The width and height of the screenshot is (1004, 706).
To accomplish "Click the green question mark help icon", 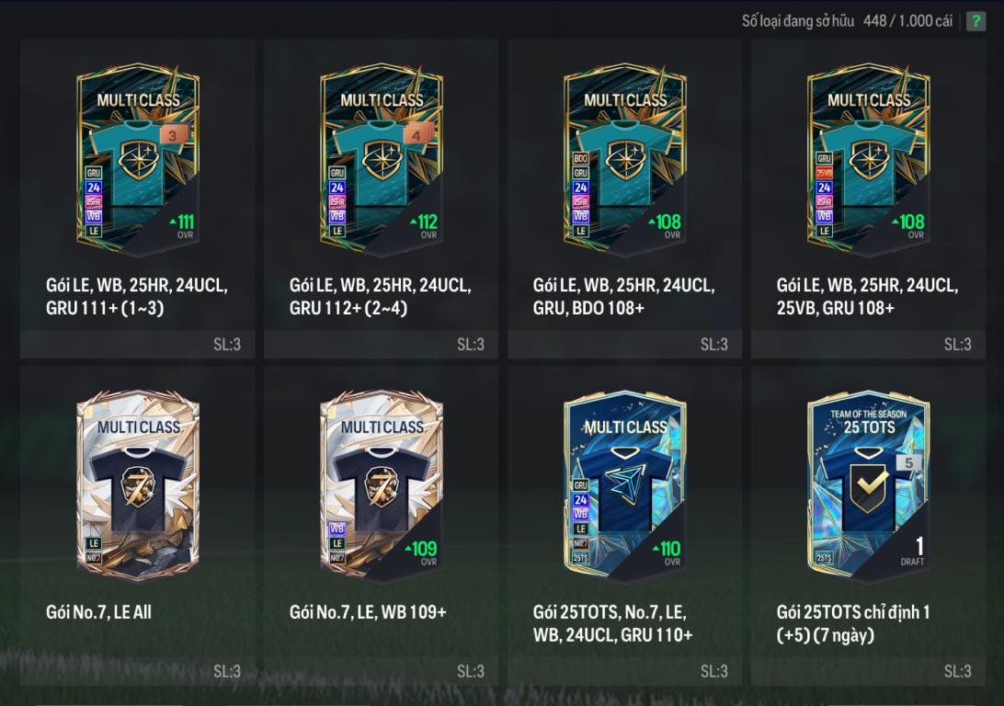I will pyautogui.click(x=975, y=20).
